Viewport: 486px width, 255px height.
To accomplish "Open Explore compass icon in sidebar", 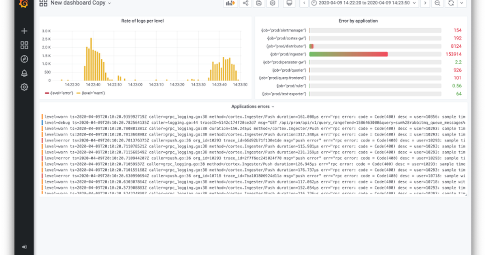I will (24, 59).
